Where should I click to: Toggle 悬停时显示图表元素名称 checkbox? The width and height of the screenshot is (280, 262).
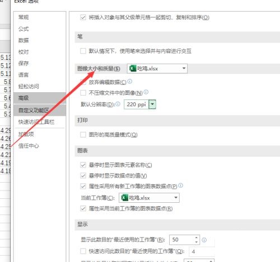[83, 165]
